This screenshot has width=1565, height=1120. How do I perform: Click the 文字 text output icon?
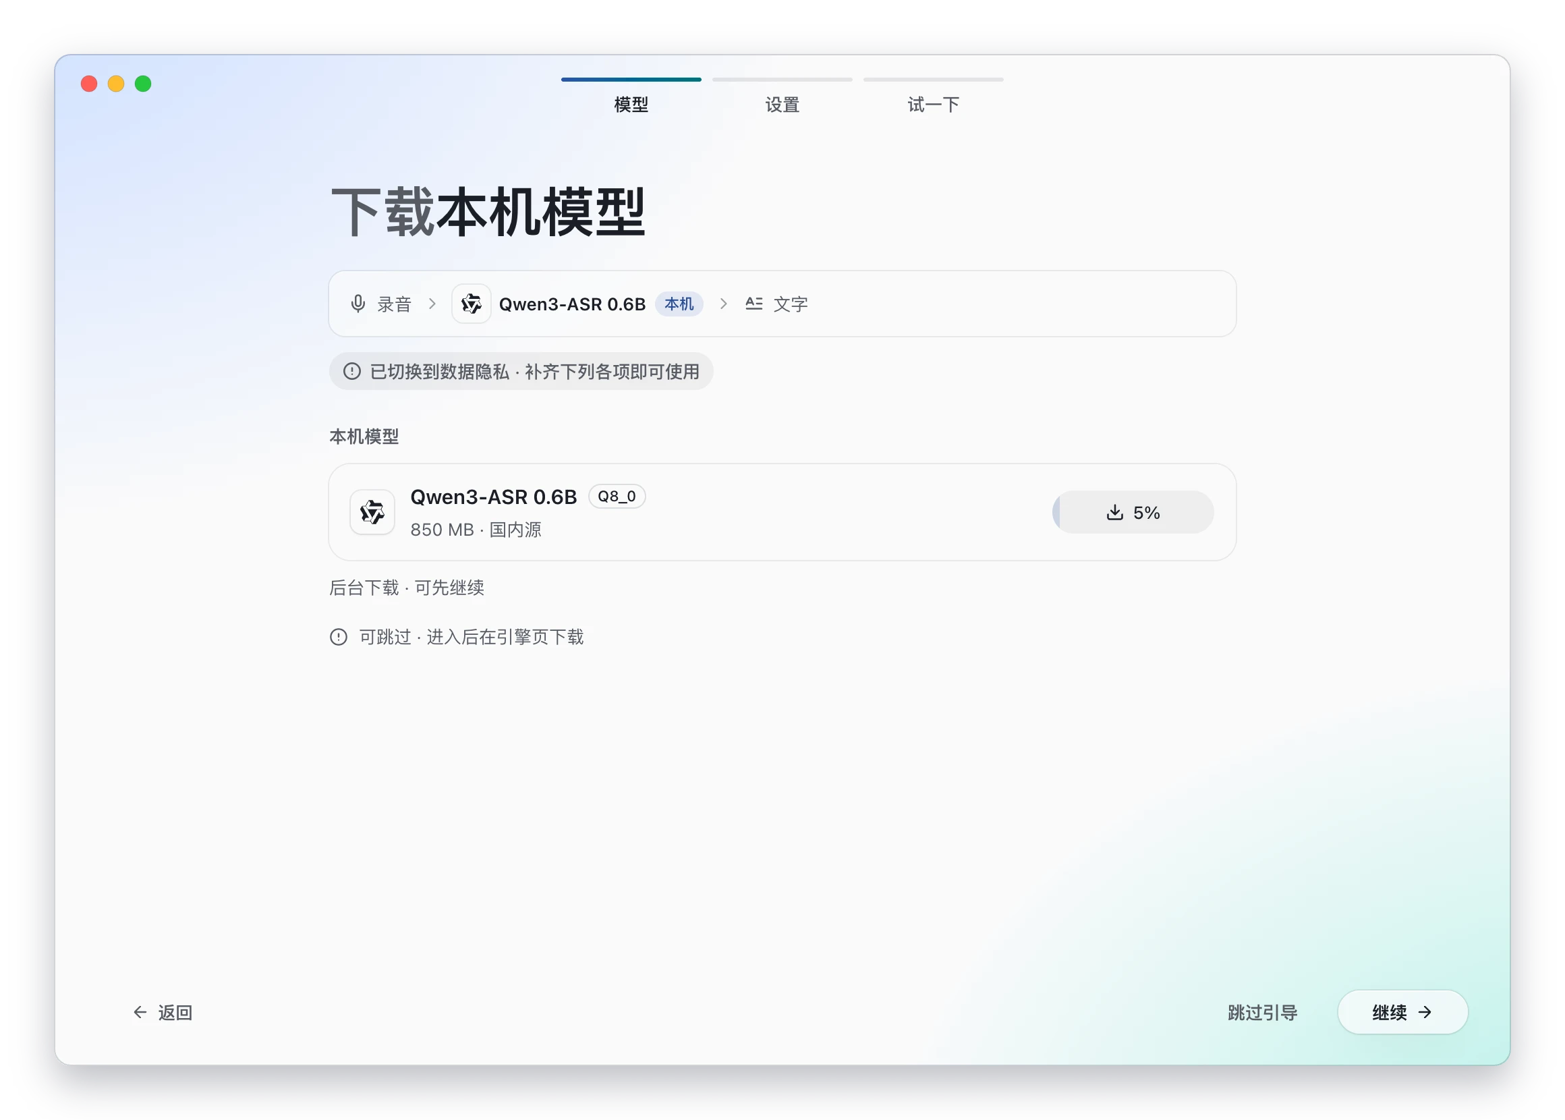753,304
